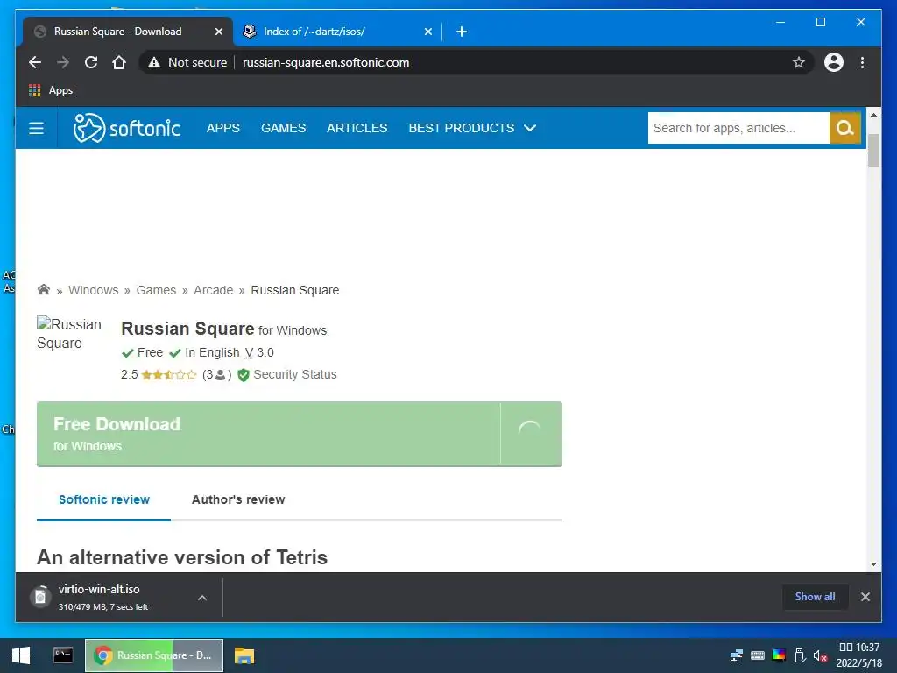Click the 310/479 MB download progress text
The height and width of the screenshot is (673, 897).
(103, 606)
